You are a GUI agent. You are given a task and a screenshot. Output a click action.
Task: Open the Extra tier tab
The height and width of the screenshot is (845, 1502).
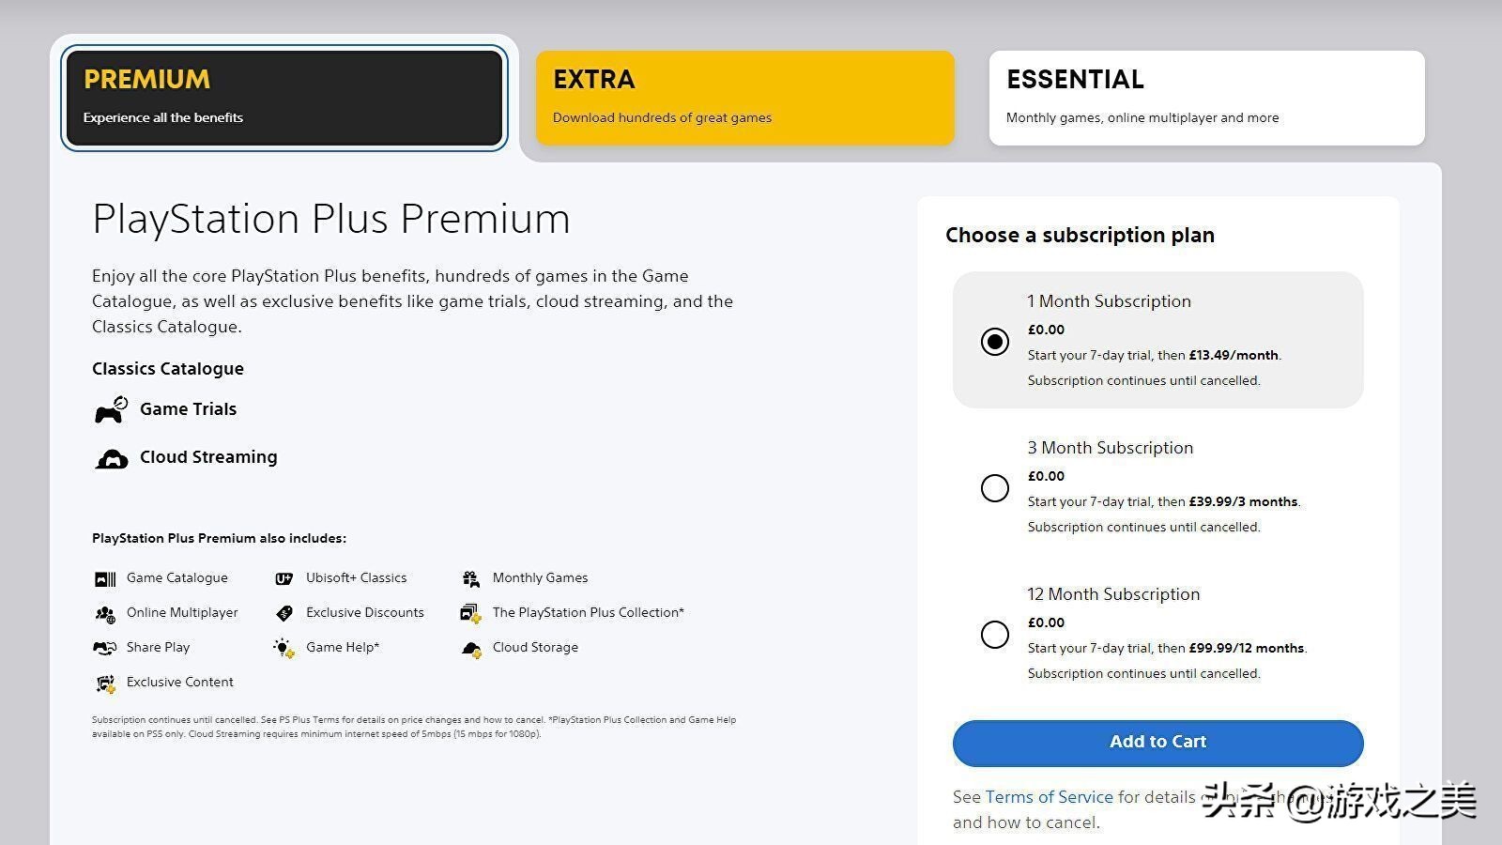(744, 98)
